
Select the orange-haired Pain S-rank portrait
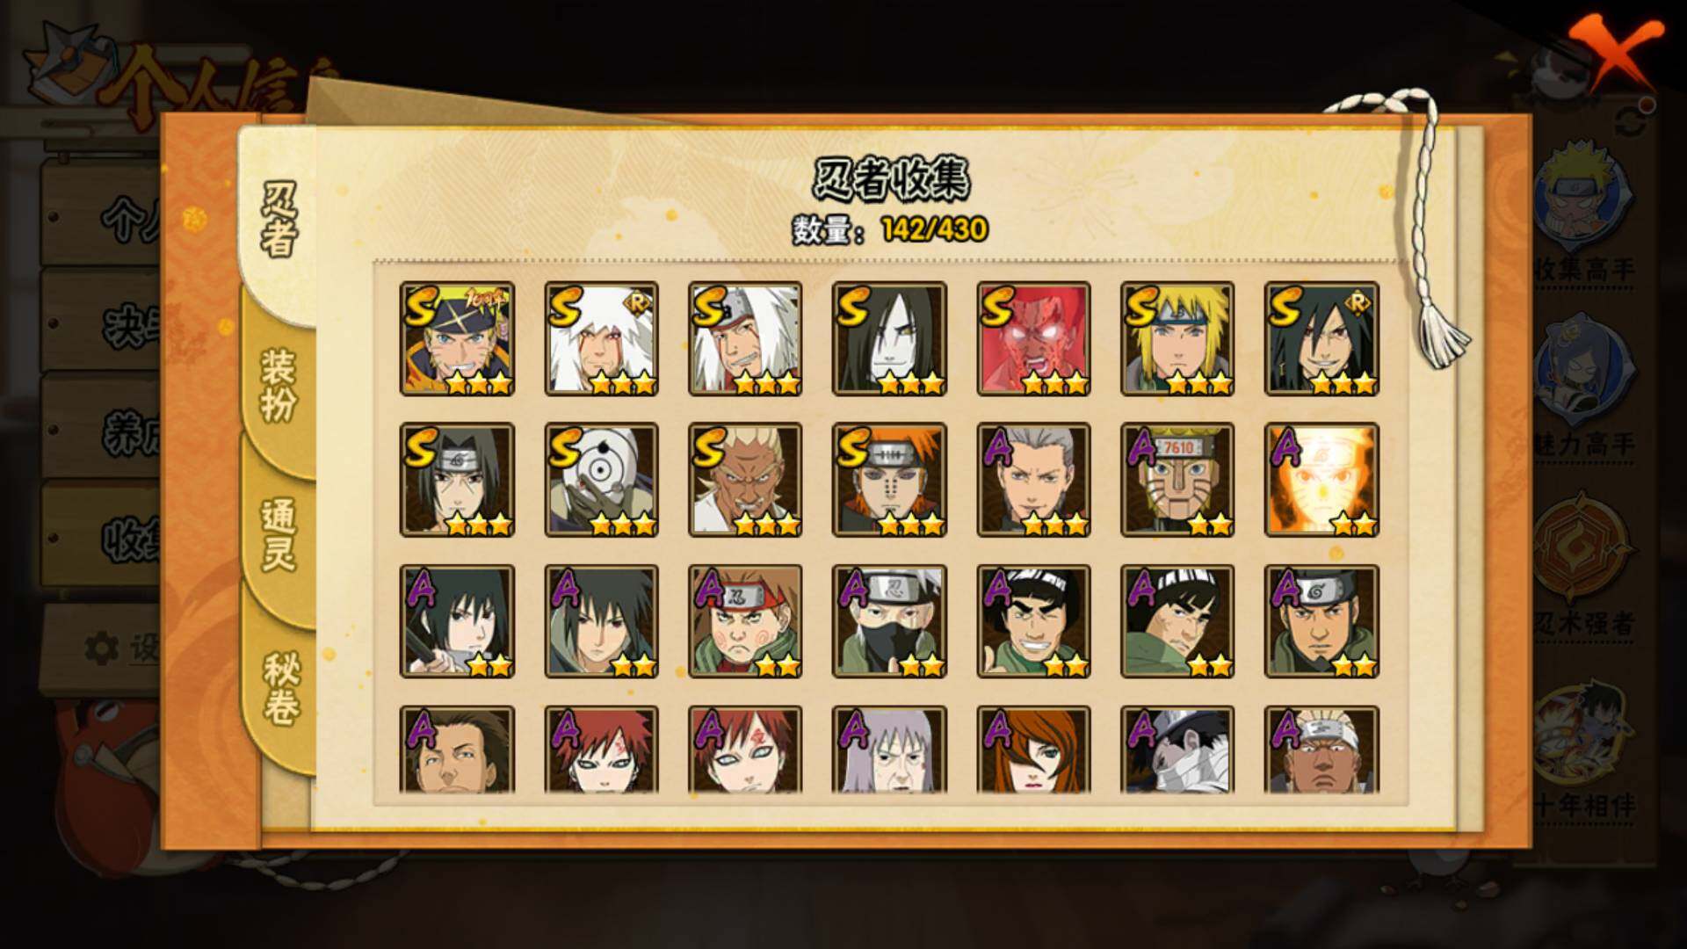tap(889, 480)
